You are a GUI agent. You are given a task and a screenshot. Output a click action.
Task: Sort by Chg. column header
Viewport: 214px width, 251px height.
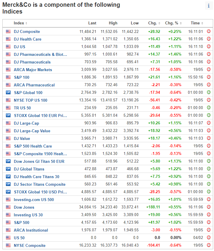(x=154, y=23)
